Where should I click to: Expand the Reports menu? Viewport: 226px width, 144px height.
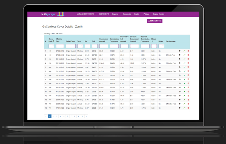click(116, 14)
